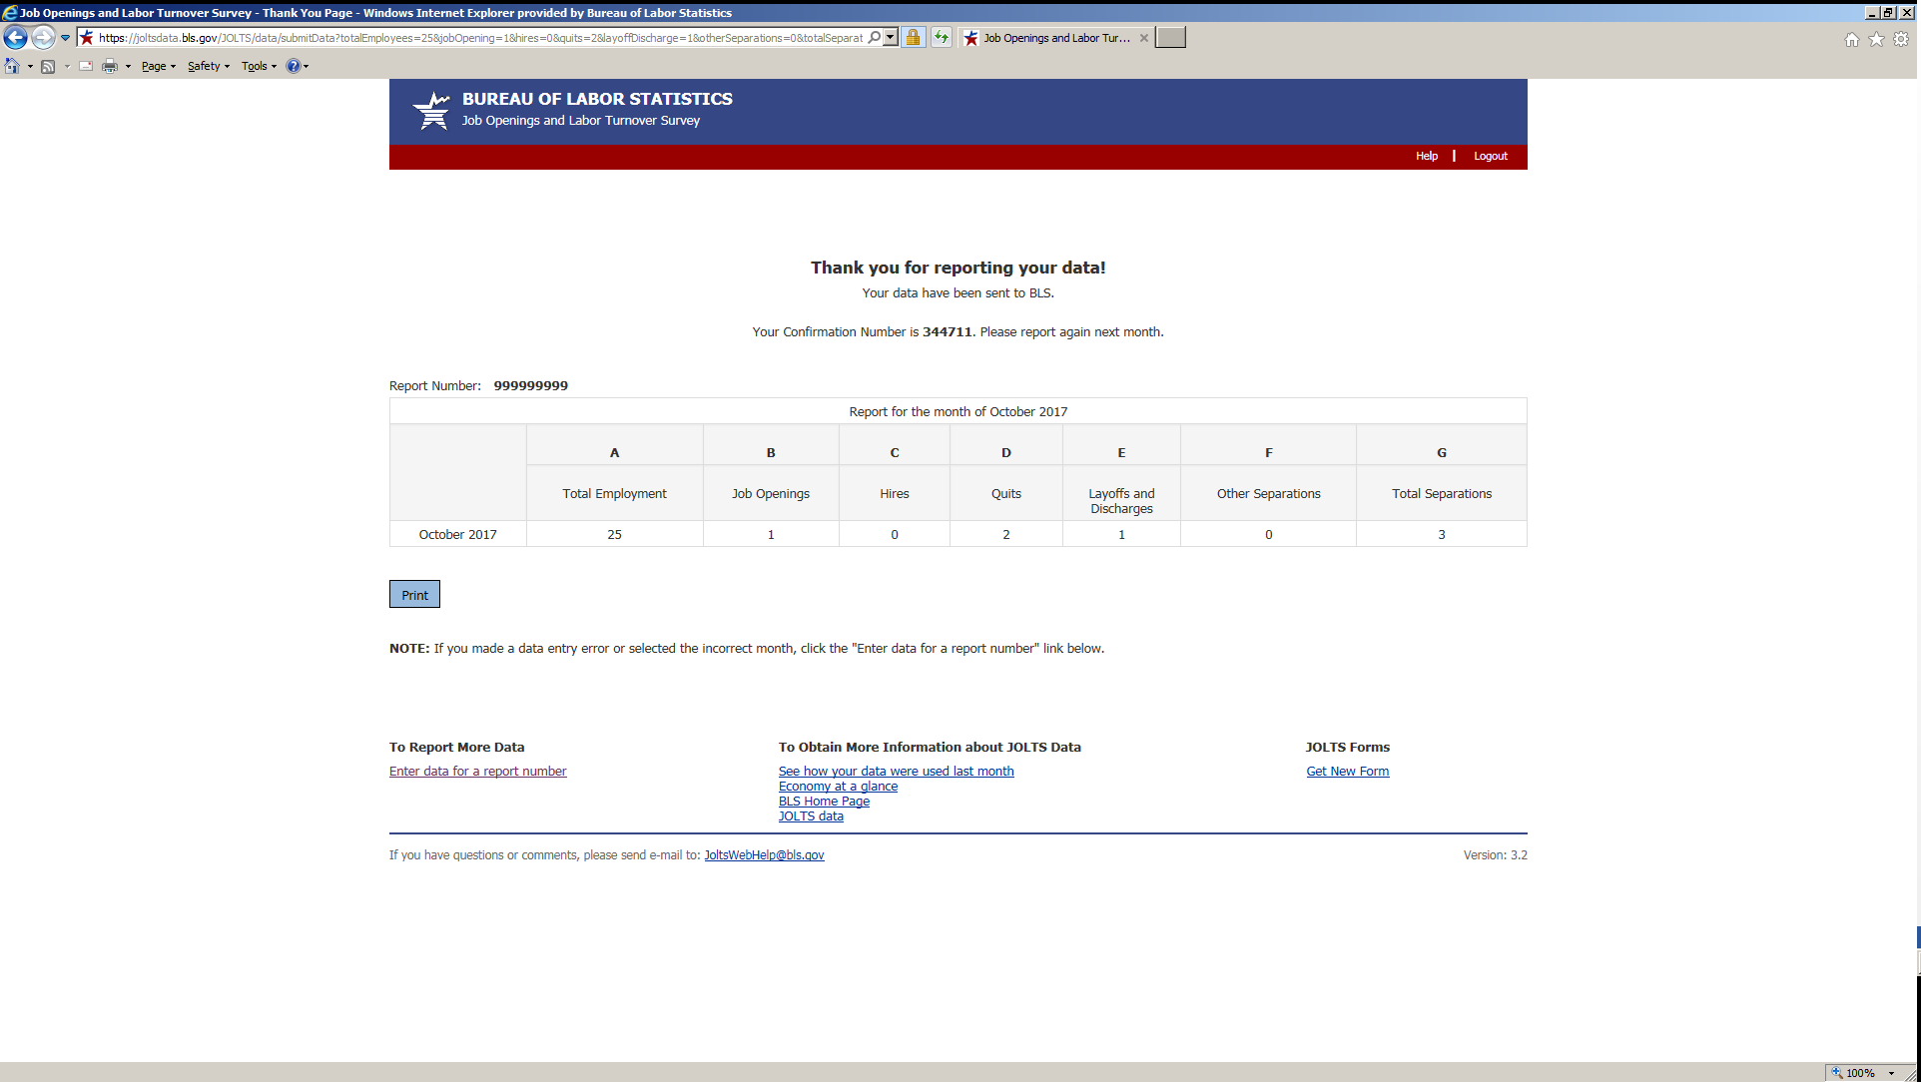Click the home icon at top right

point(1851,39)
